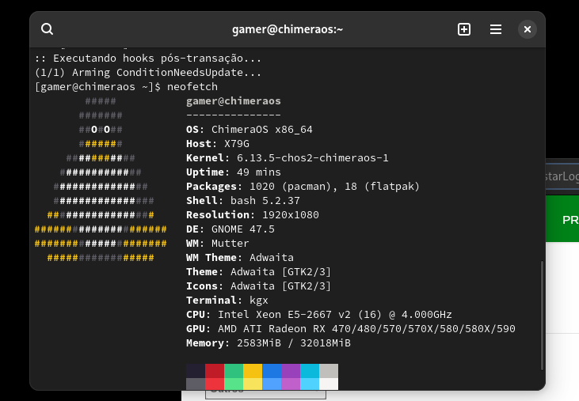Screen dimensions: 579x401
Task: Click the Icons: Adwaita [GTK2/3] line
Action: point(258,286)
